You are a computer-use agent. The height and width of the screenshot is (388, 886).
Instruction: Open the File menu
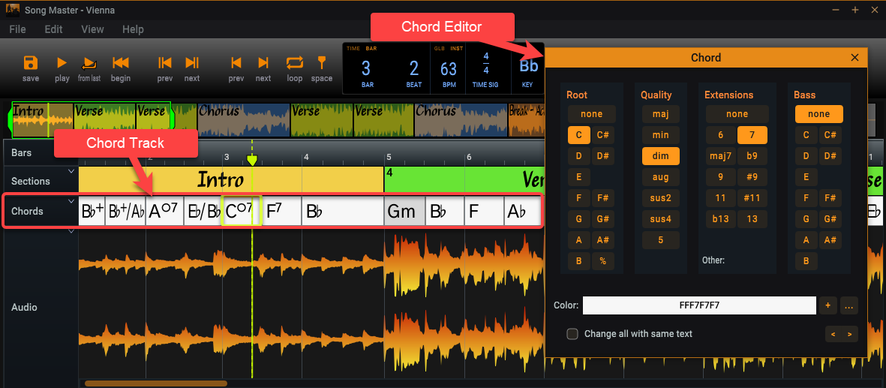[x=17, y=29]
